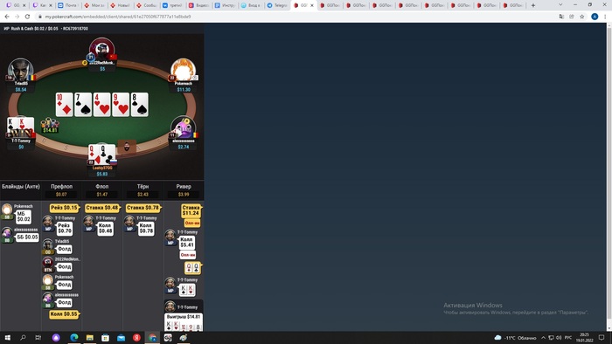The width and height of the screenshot is (612, 344).
Task: Reload the pokercraft page
Action: 27,17
